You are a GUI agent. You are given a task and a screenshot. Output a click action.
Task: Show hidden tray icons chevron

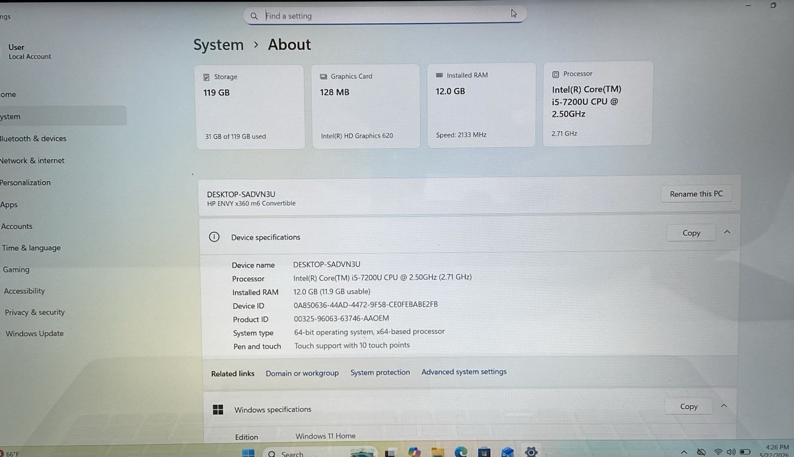point(684,452)
